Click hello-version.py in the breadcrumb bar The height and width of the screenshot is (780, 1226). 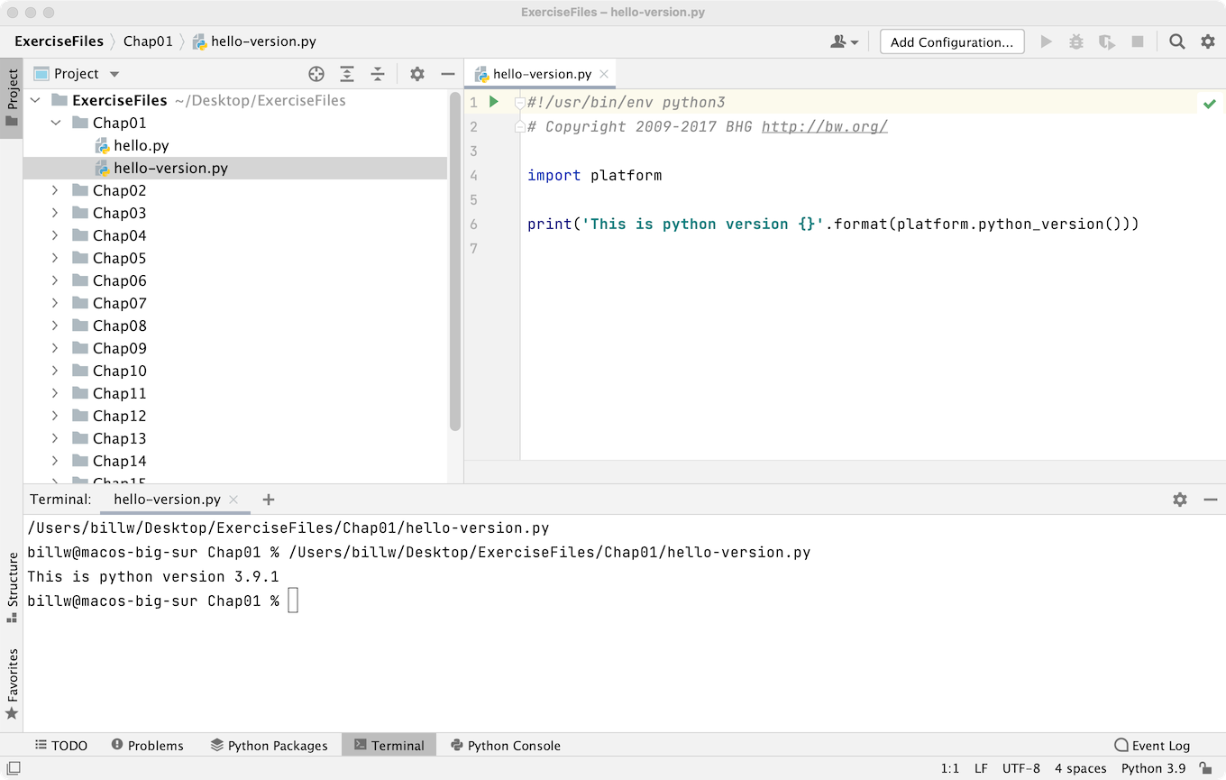pyautogui.click(x=254, y=41)
